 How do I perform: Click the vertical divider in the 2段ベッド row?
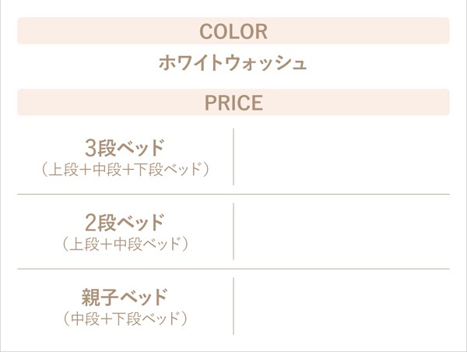pyautogui.click(x=233, y=231)
